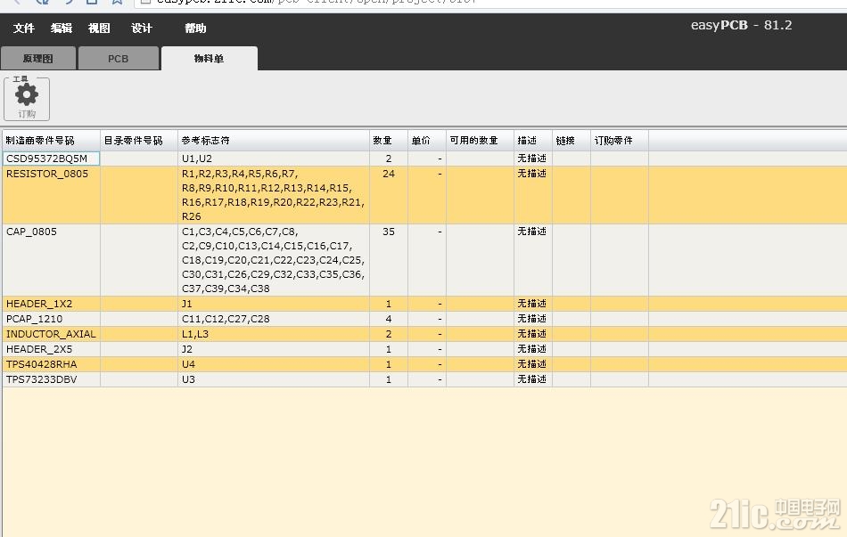Click the 目录零件号码 column header
This screenshot has width=847, height=537.
(x=139, y=141)
